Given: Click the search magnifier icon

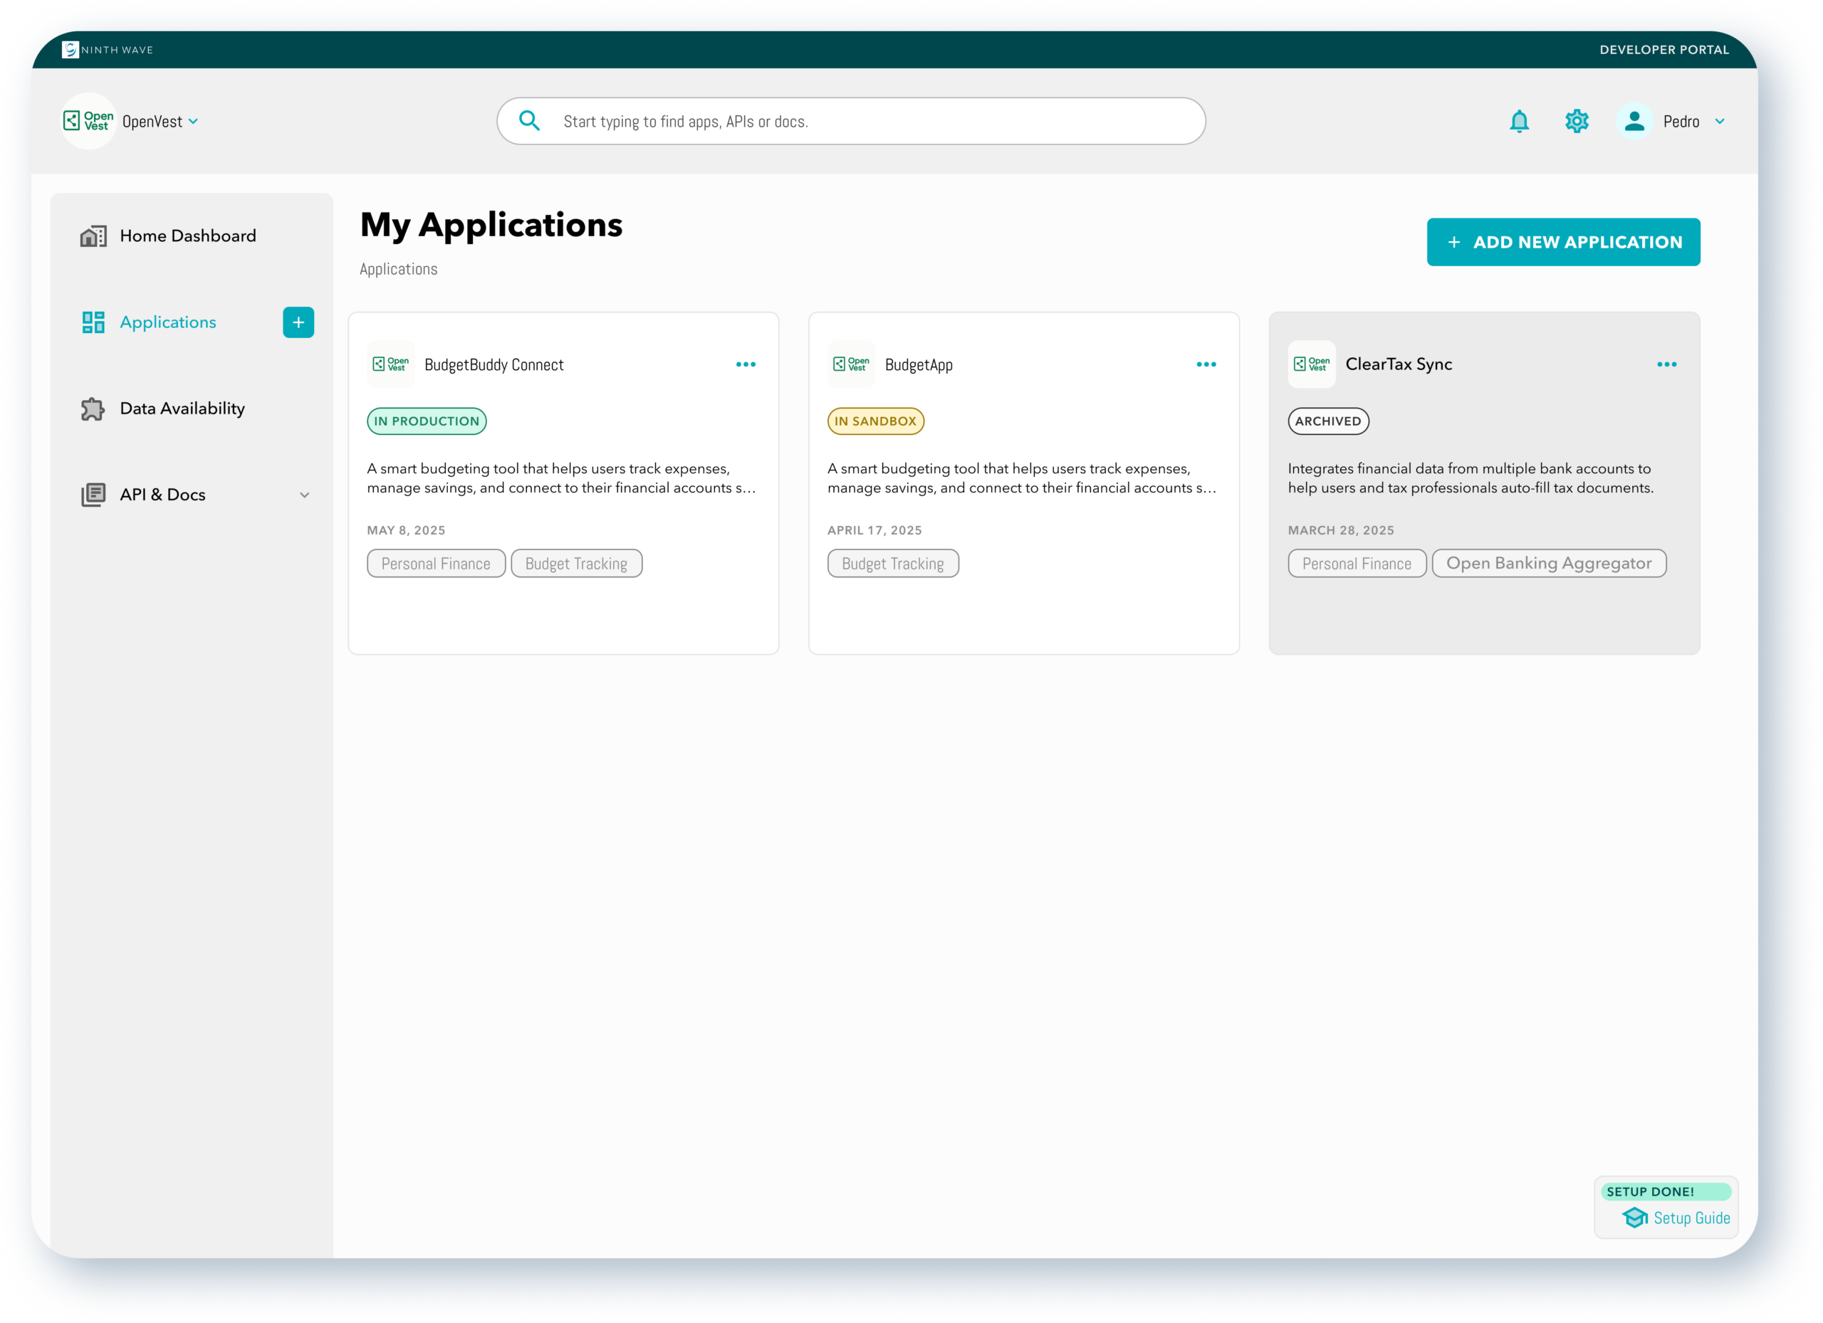Looking at the screenshot, I should pos(529,121).
